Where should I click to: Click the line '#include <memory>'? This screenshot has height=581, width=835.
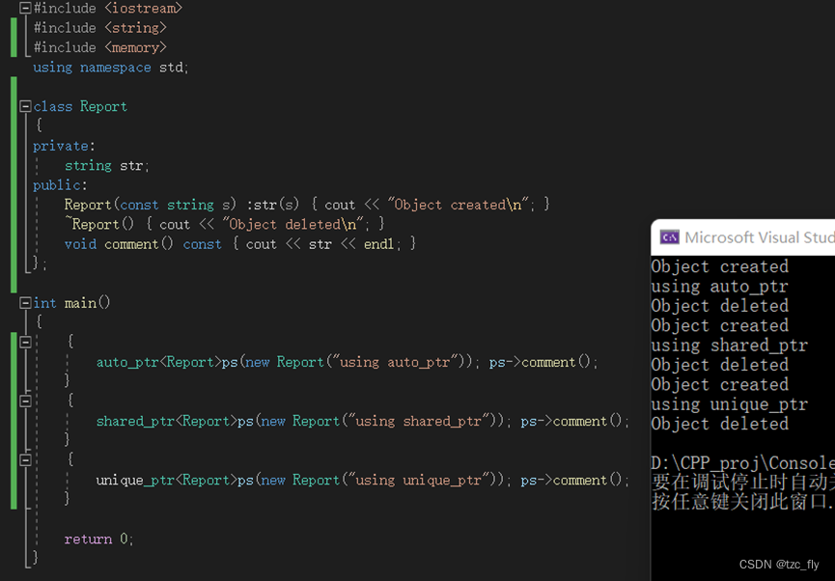[x=100, y=47]
